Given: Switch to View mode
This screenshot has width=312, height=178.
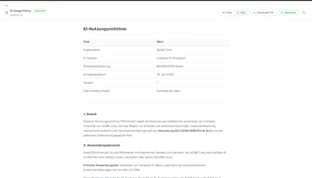Looking at the screenshot, I should pos(227,12).
